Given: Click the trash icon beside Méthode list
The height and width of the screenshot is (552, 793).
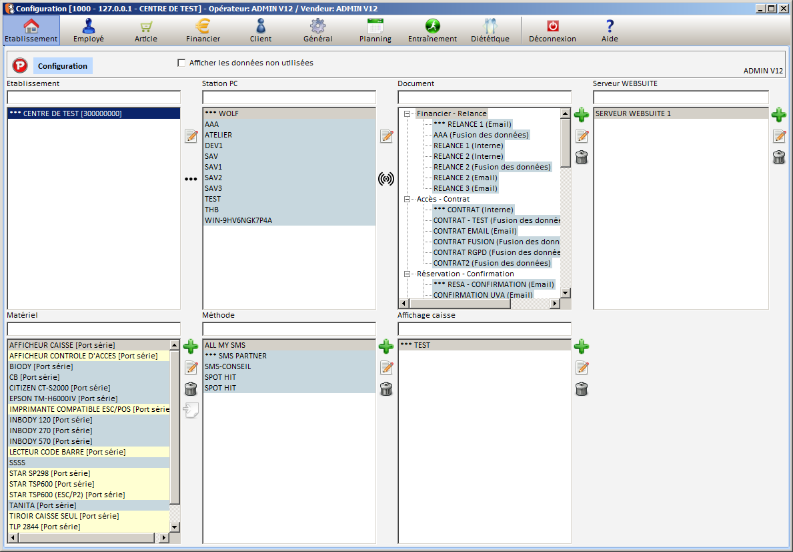Looking at the screenshot, I should point(386,389).
